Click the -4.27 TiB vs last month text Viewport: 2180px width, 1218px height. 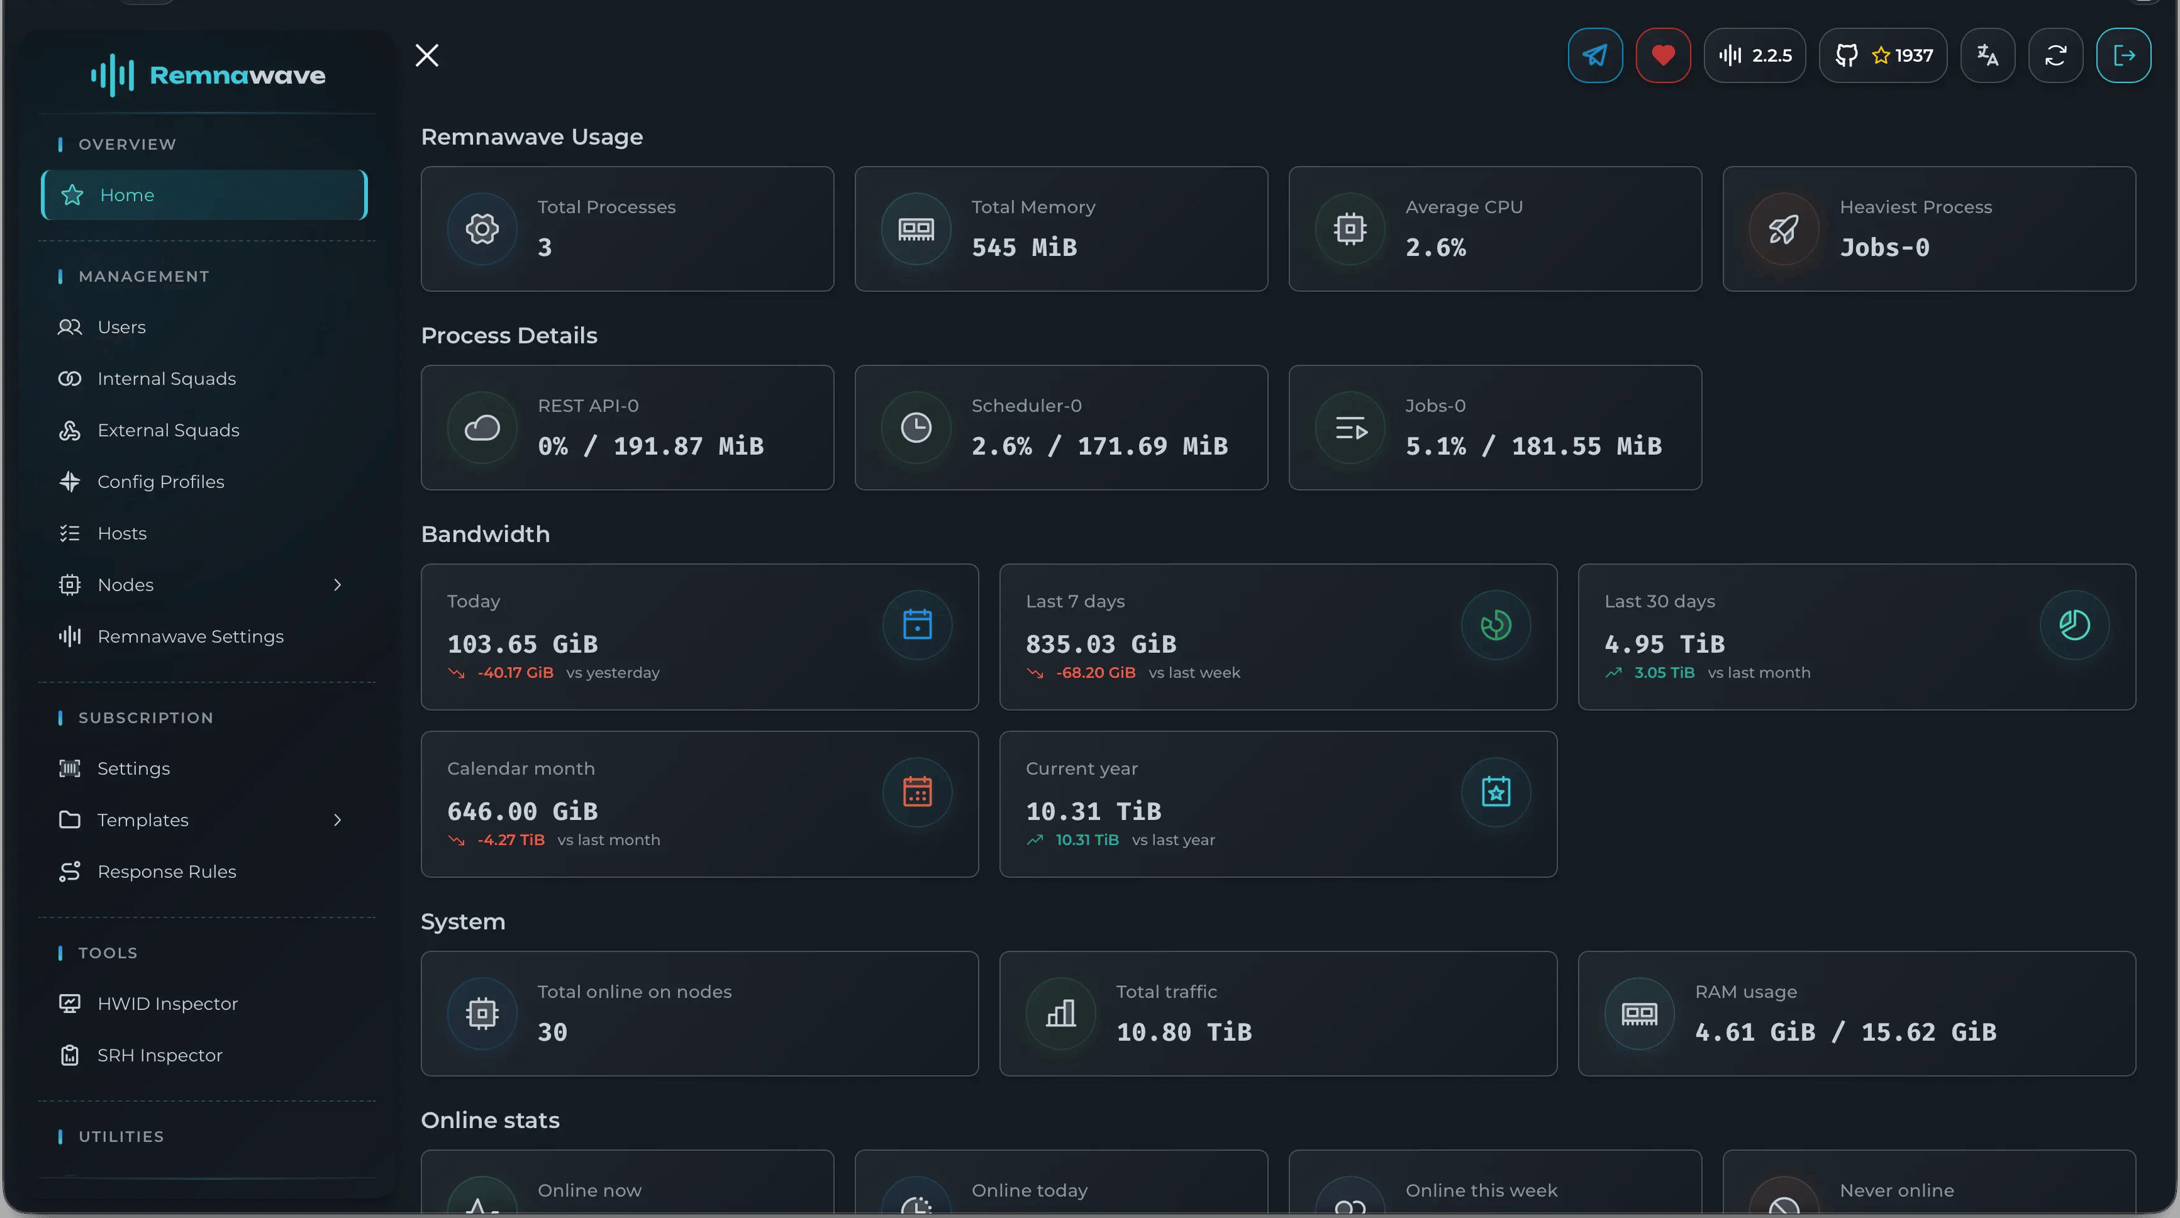tap(553, 841)
